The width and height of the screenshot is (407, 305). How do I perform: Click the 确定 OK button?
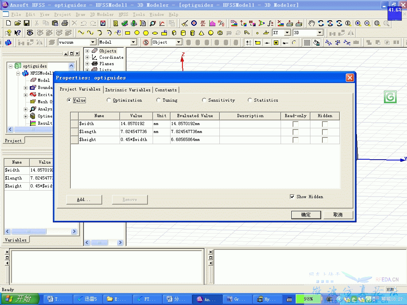point(306,215)
